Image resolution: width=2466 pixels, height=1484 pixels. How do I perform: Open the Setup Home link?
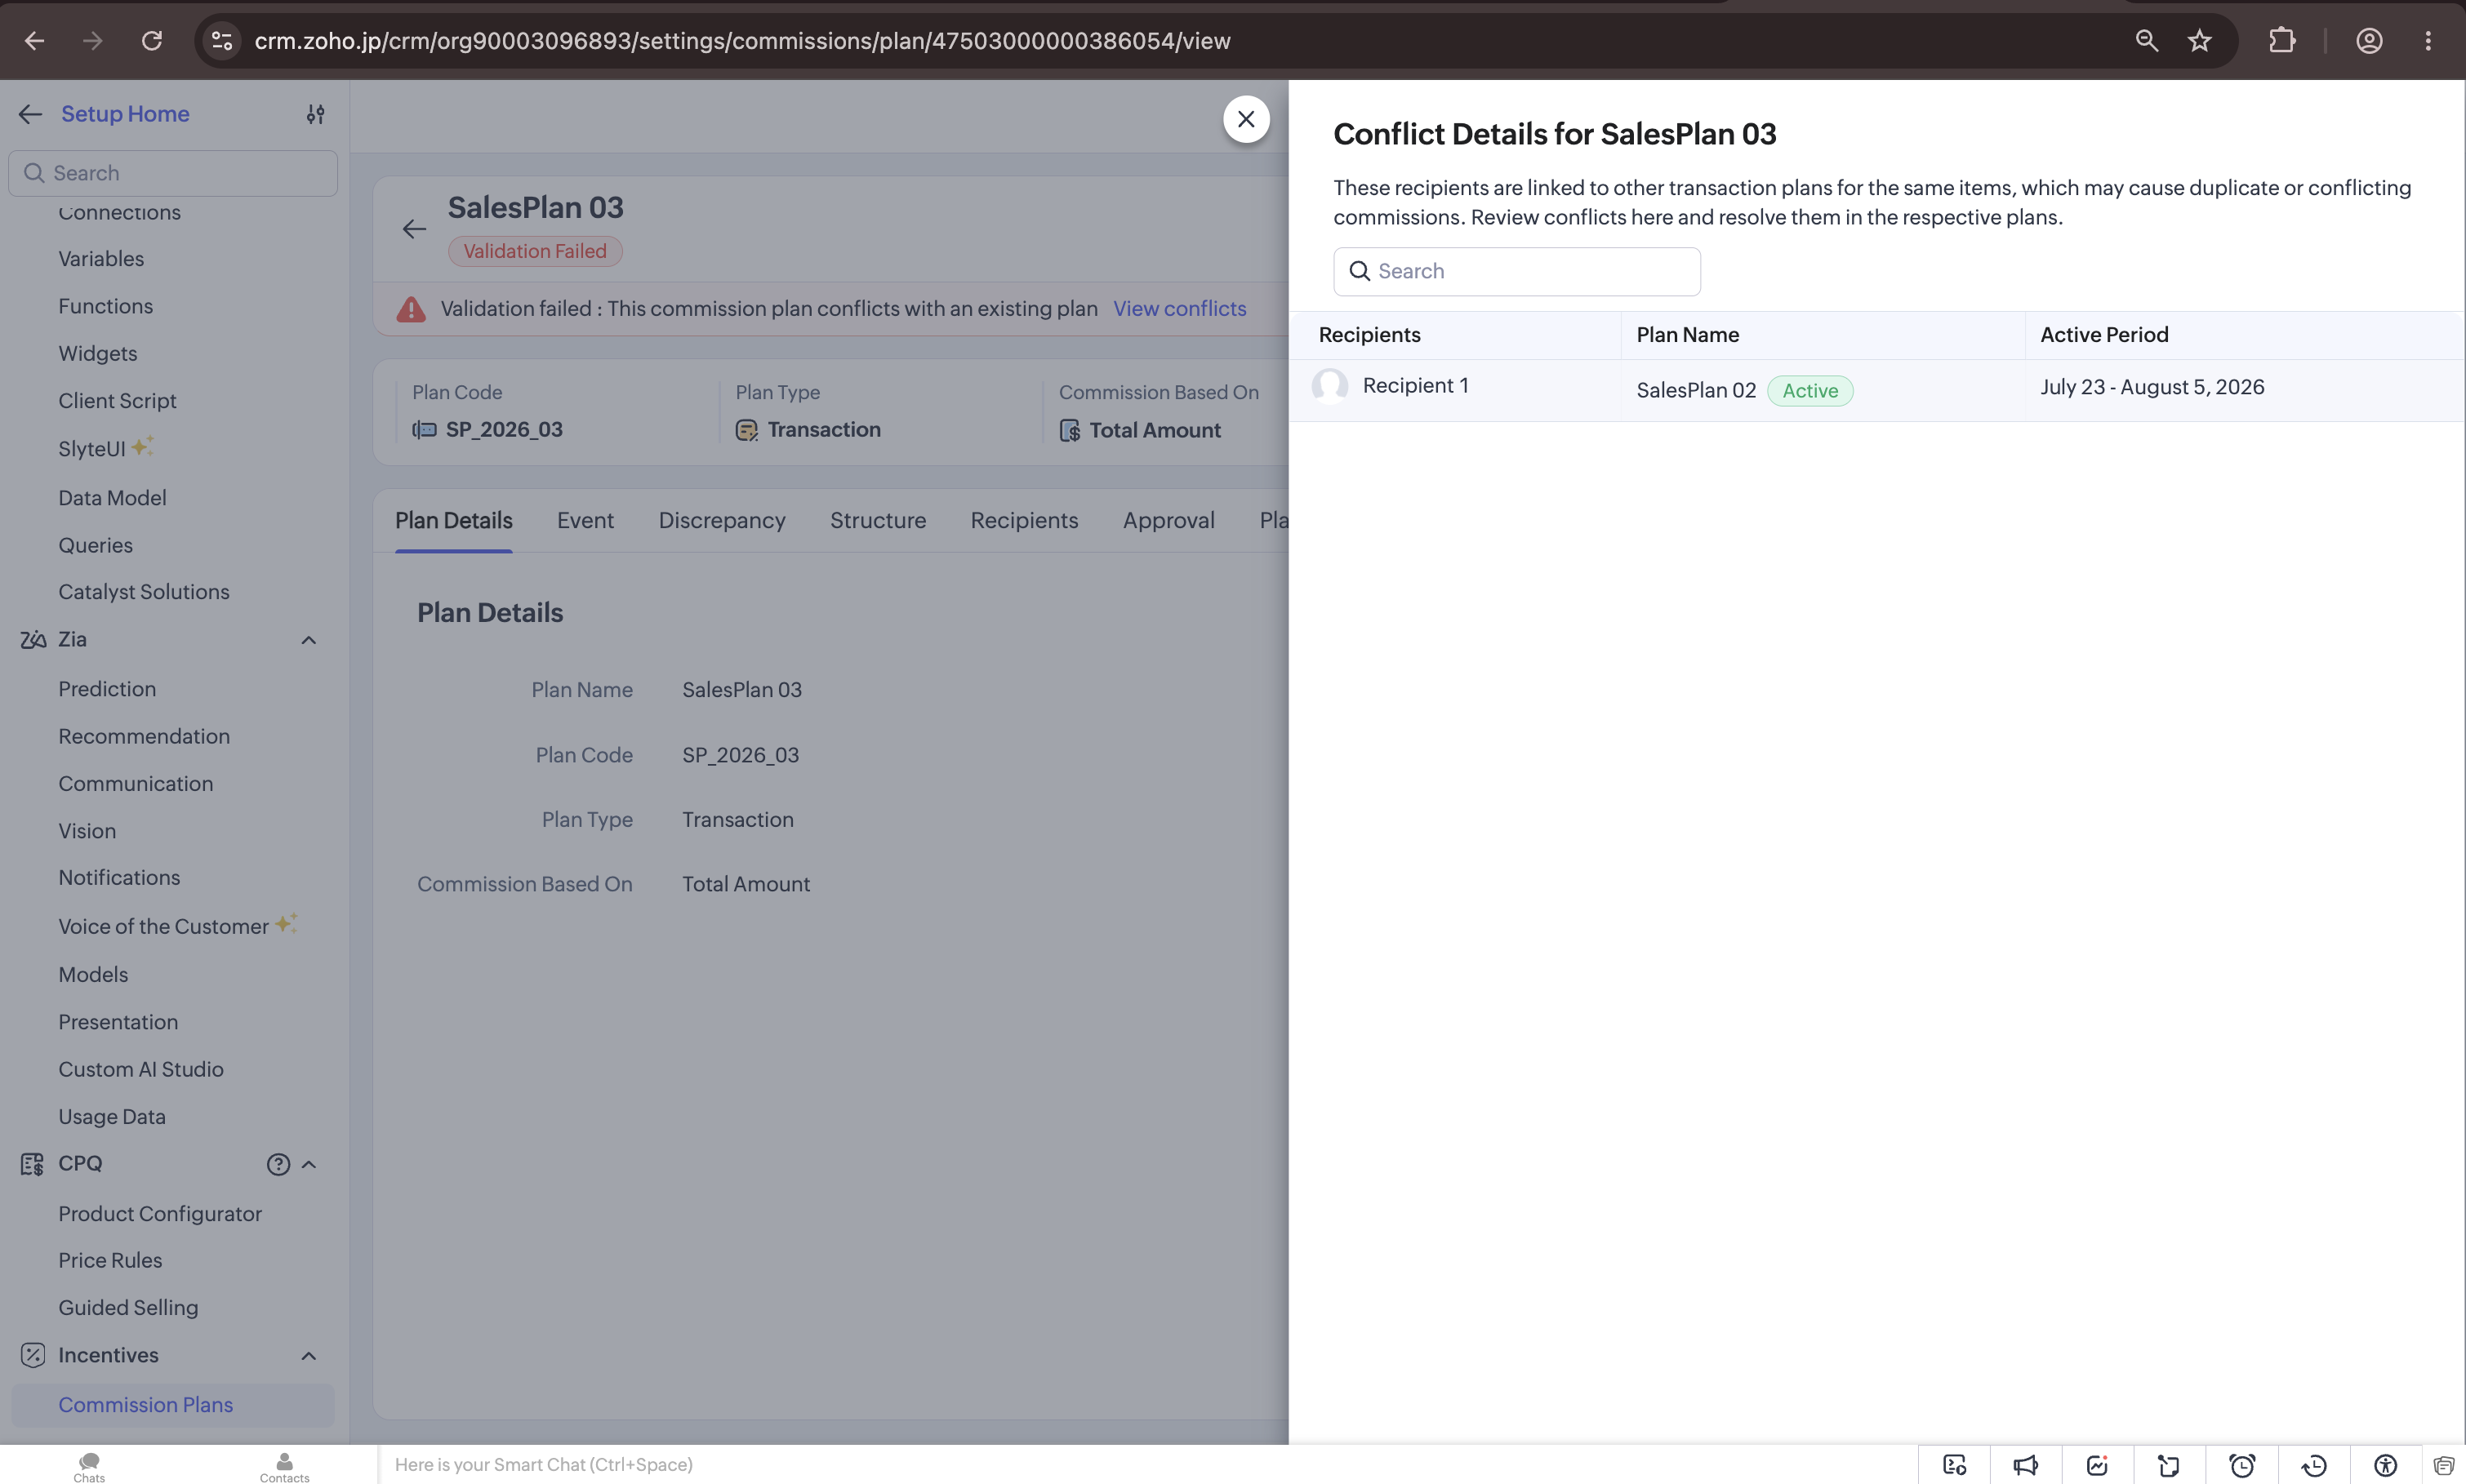click(x=125, y=114)
